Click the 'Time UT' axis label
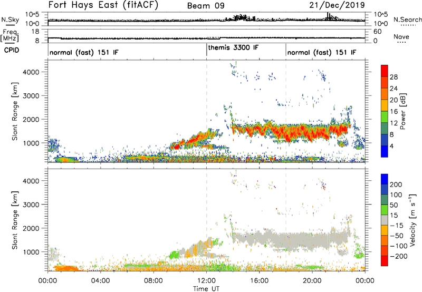 point(206,288)
